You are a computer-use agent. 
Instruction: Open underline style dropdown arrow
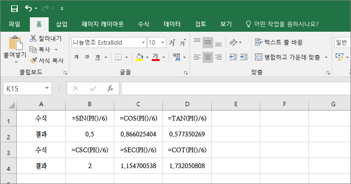[x=106, y=58]
